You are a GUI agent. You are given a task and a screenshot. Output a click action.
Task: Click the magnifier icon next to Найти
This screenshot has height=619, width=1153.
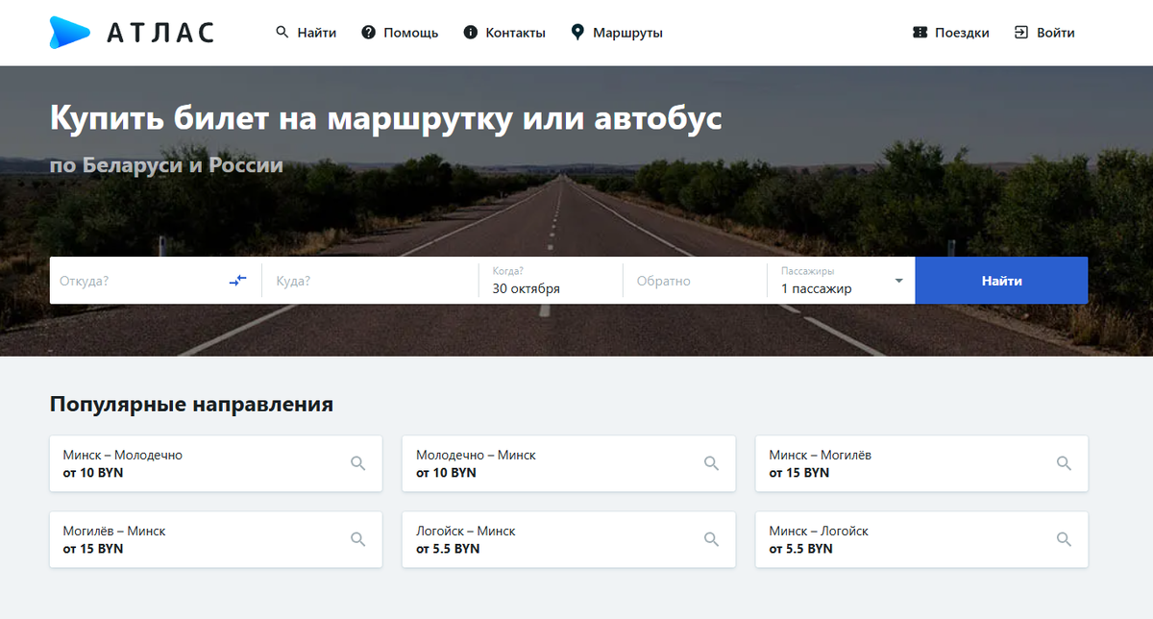(282, 32)
